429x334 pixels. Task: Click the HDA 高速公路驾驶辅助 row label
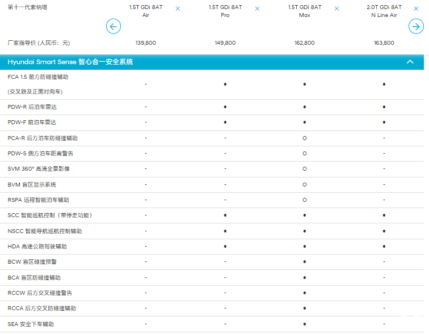[x=37, y=247]
